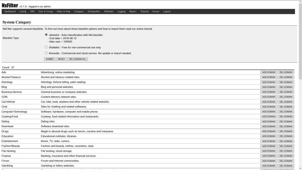Click ADD-DOMAIN for Cooking/Food
The image size is (302, 170).
pos(269,116)
